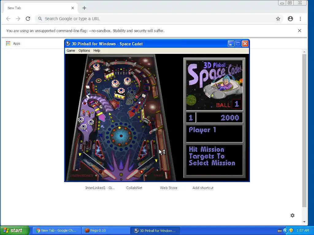This screenshot has width=314, height=235.
Task: Open the customize gear on new tab page
Action: tap(293, 215)
